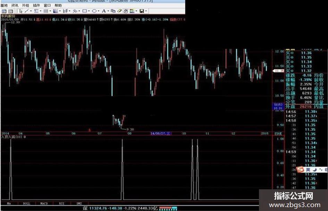328x211 pixels.
Task: Click the Sogou moon half-width icon
Action: click(x=315, y=169)
